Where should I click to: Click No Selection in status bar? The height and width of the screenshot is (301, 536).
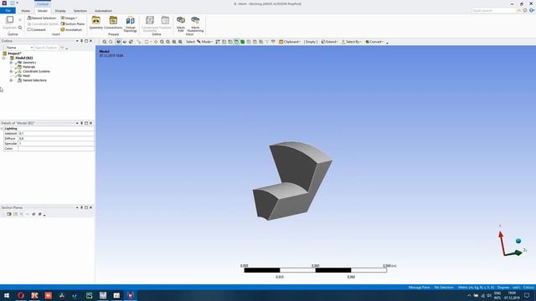click(x=444, y=288)
